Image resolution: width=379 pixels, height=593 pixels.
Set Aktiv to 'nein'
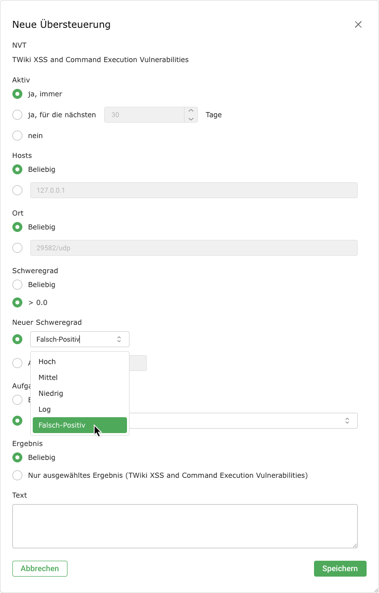(17, 136)
